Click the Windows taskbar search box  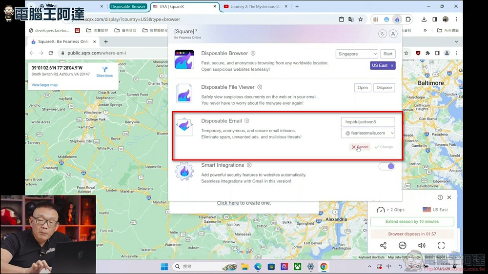[204, 267]
